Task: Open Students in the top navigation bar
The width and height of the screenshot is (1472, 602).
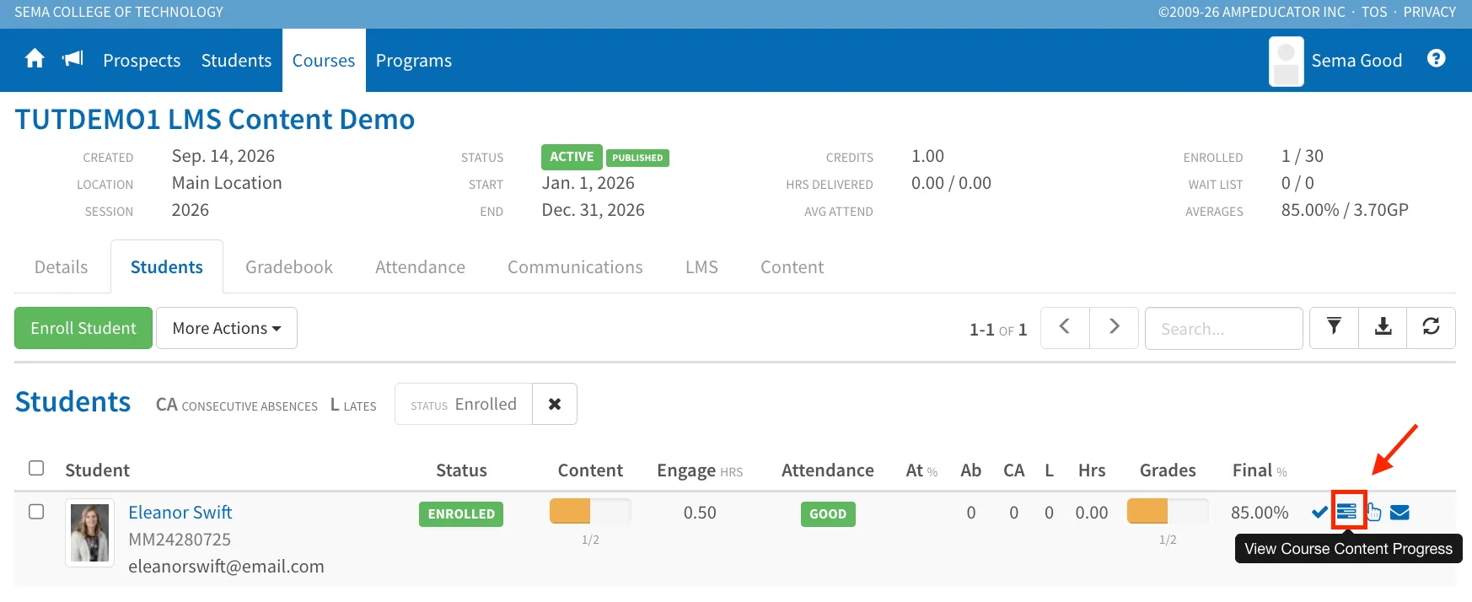Action: click(x=236, y=61)
